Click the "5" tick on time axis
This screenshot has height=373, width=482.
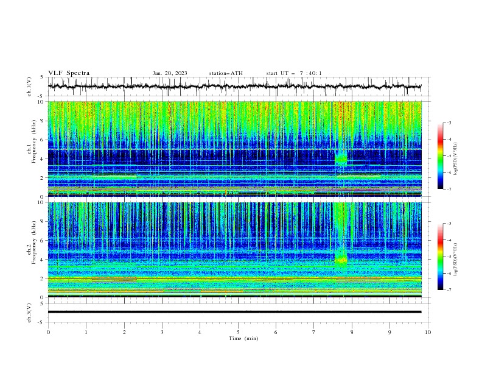click(238, 332)
